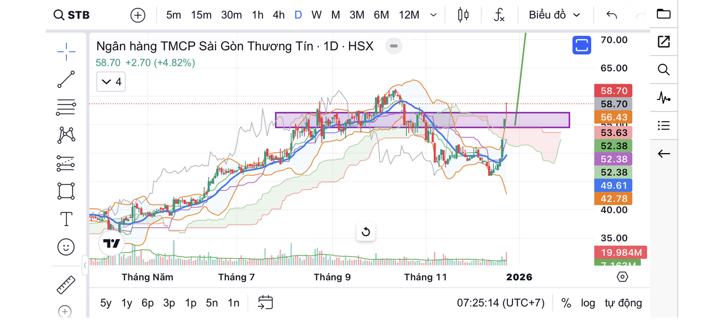Viewport: 724px width, 334px height.
Task: Open the go-to-date calendar icon
Action: (x=265, y=303)
